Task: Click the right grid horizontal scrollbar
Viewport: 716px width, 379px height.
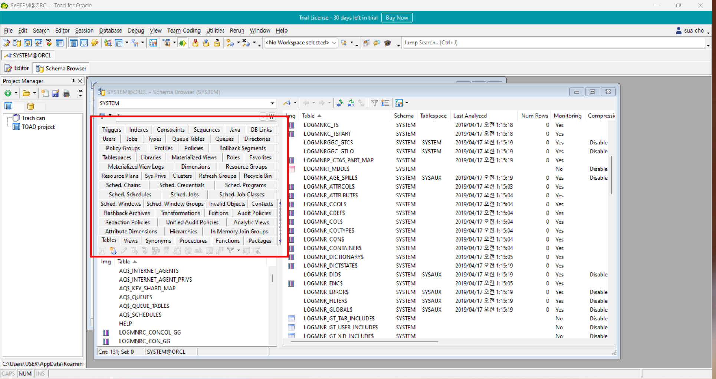Action: pyautogui.click(x=364, y=342)
